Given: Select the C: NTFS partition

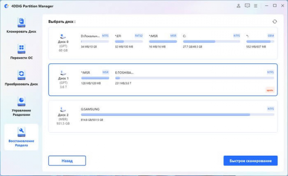Looking at the screenshot, I should 211,41.
